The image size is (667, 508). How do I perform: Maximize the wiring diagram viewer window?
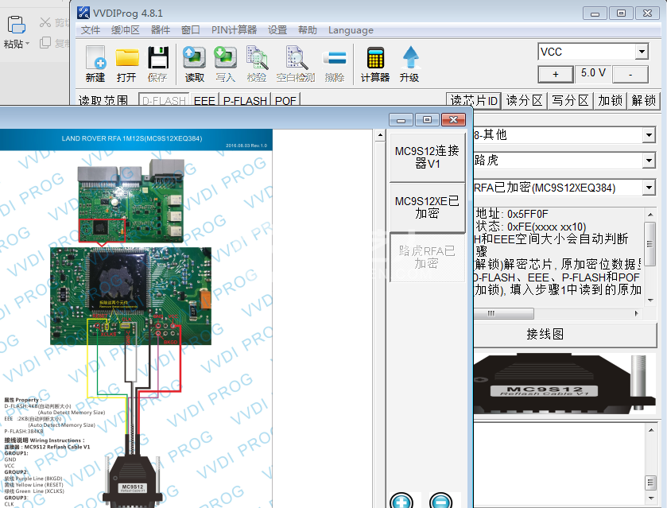(x=427, y=120)
